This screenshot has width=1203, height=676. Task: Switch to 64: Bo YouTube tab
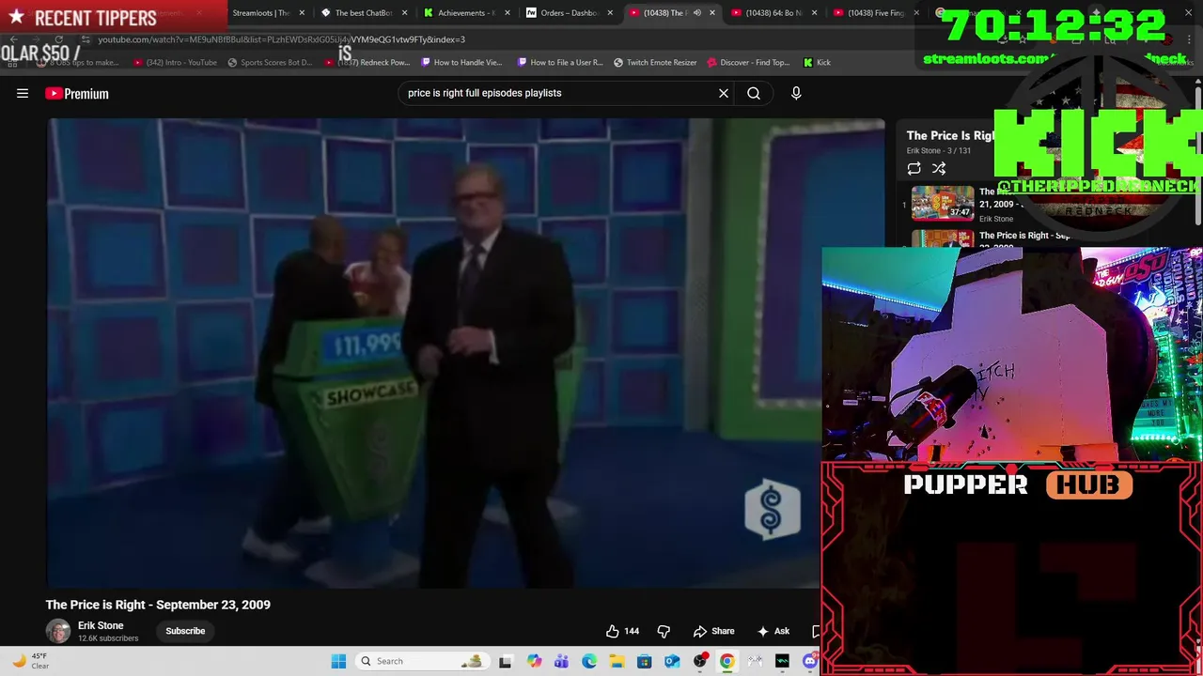(x=773, y=13)
